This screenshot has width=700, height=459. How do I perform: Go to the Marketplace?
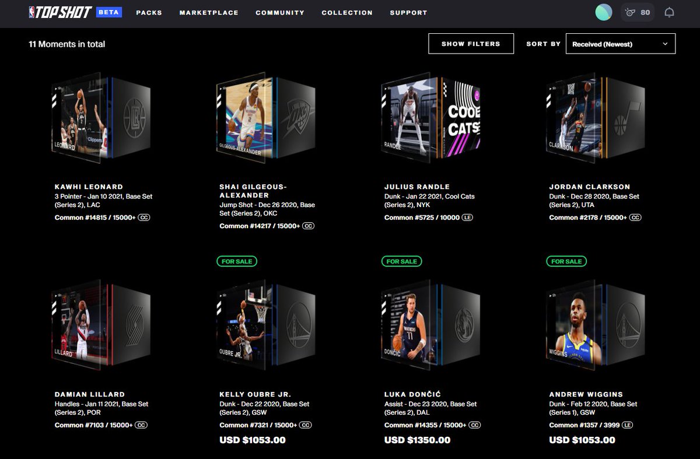pos(209,13)
